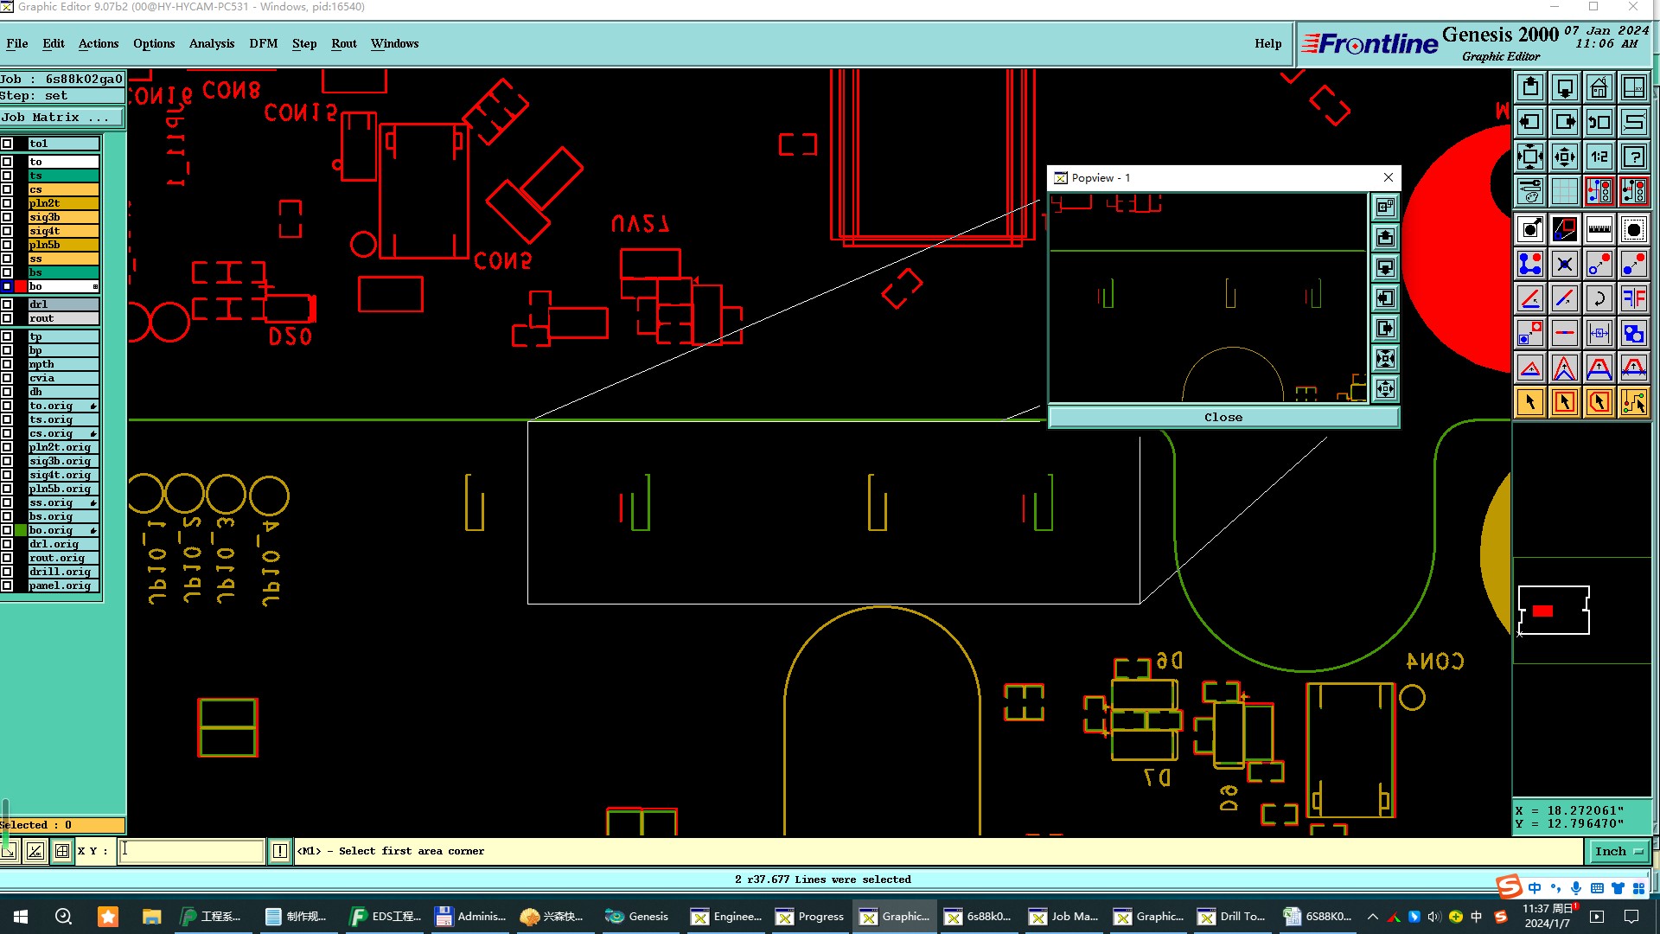Open the help question mark tool

tap(1633, 157)
